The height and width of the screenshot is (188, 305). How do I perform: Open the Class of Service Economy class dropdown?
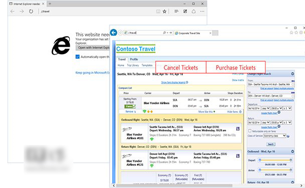(275, 136)
